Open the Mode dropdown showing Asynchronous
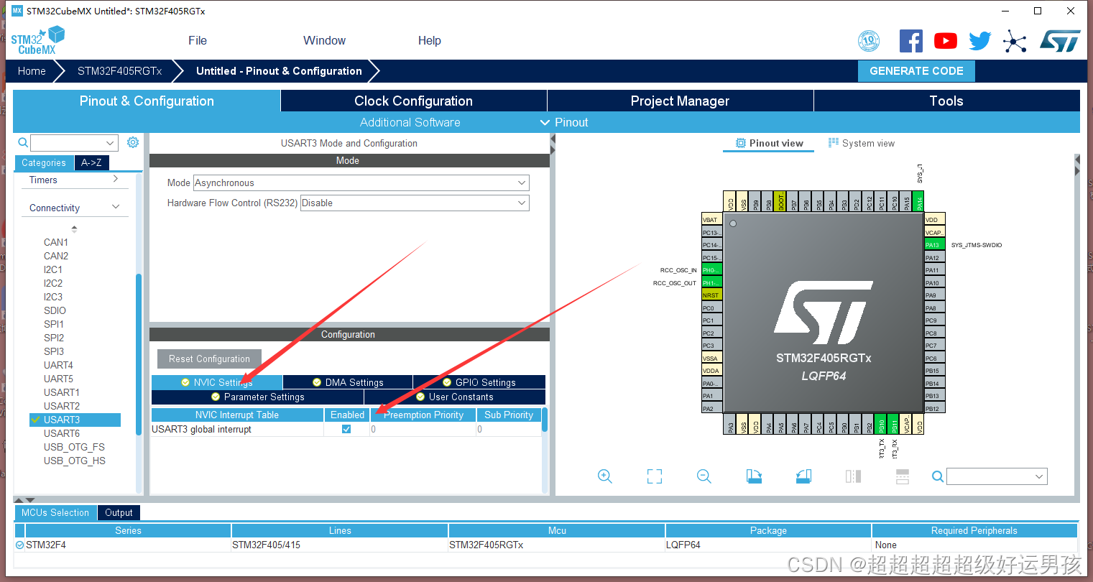1093x582 pixels. 522,183
